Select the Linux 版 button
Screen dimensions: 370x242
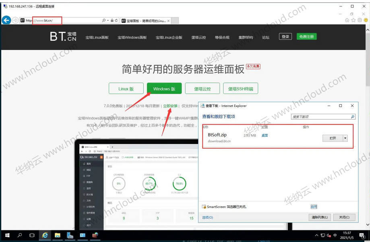pyautogui.click(x=126, y=88)
